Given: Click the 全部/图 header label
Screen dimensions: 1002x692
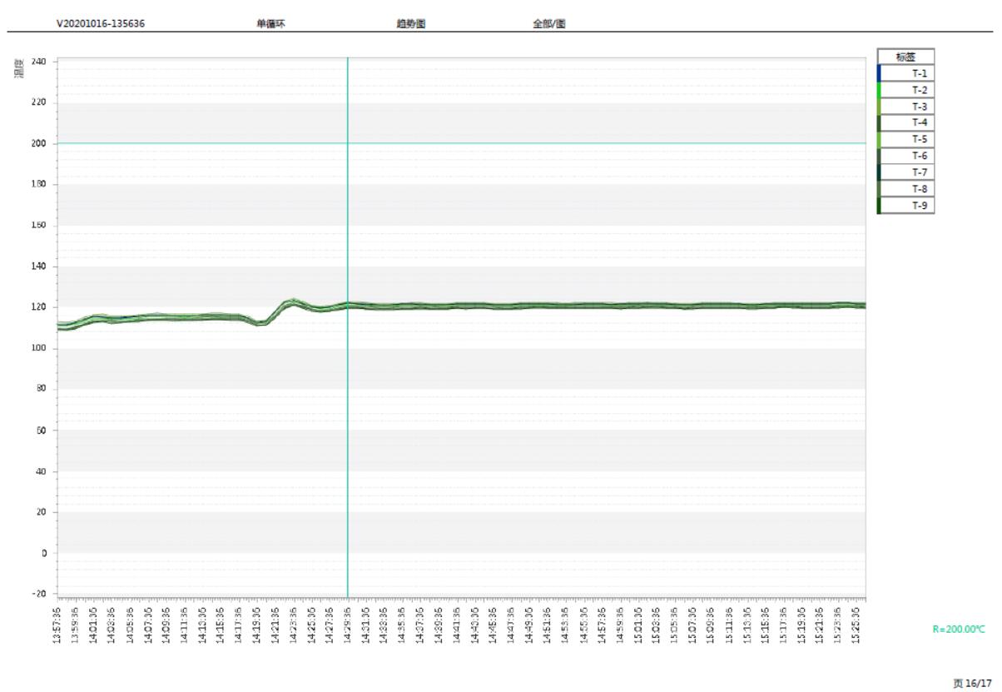Looking at the screenshot, I should point(549,23).
